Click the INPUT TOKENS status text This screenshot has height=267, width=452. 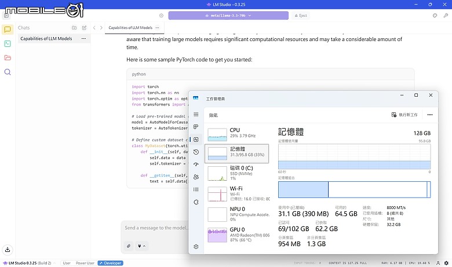click(x=307, y=263)
